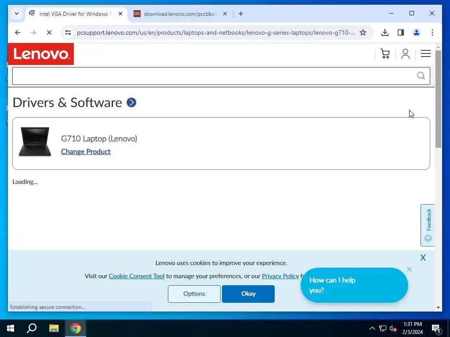Switch to the download.lenovo.com tab
Screen dimensions: 450x337
point(179,14)
